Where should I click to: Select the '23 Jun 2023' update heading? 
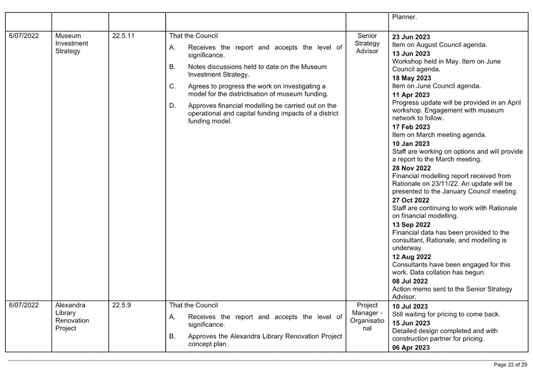(x=411, y=37)
